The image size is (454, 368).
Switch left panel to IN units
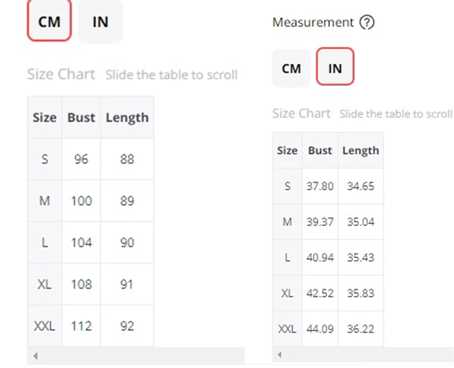pos(100,22)
